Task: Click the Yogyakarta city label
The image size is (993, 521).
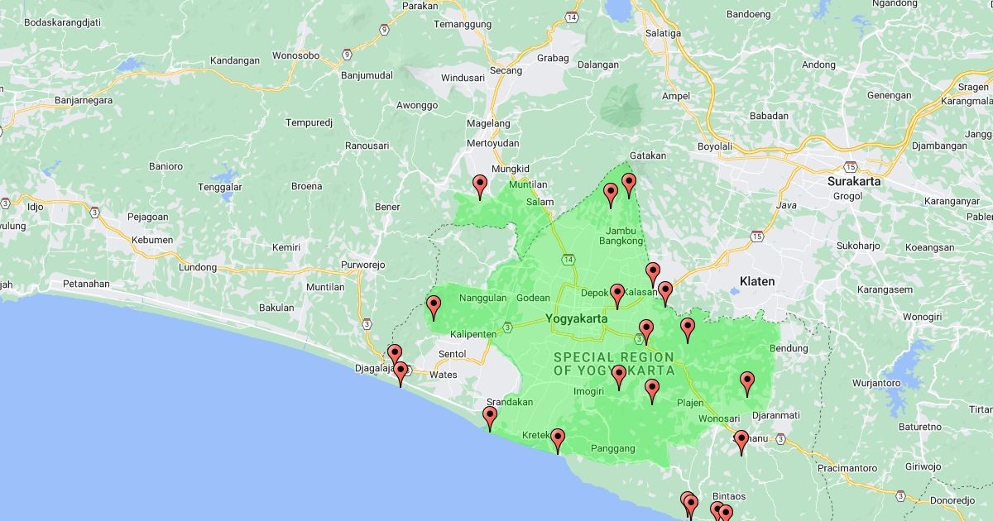Action: click(577, 318)
